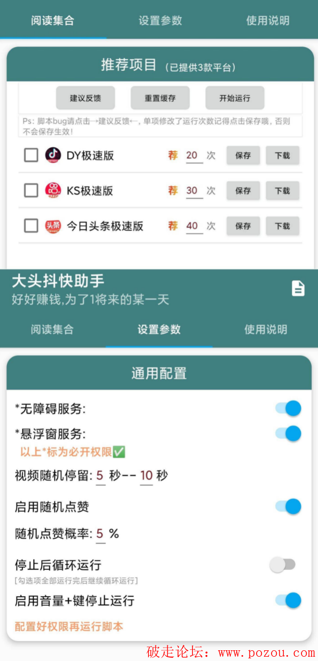Click 下载 button for KS极速版
318x661 pixels.
click(283, 191)
